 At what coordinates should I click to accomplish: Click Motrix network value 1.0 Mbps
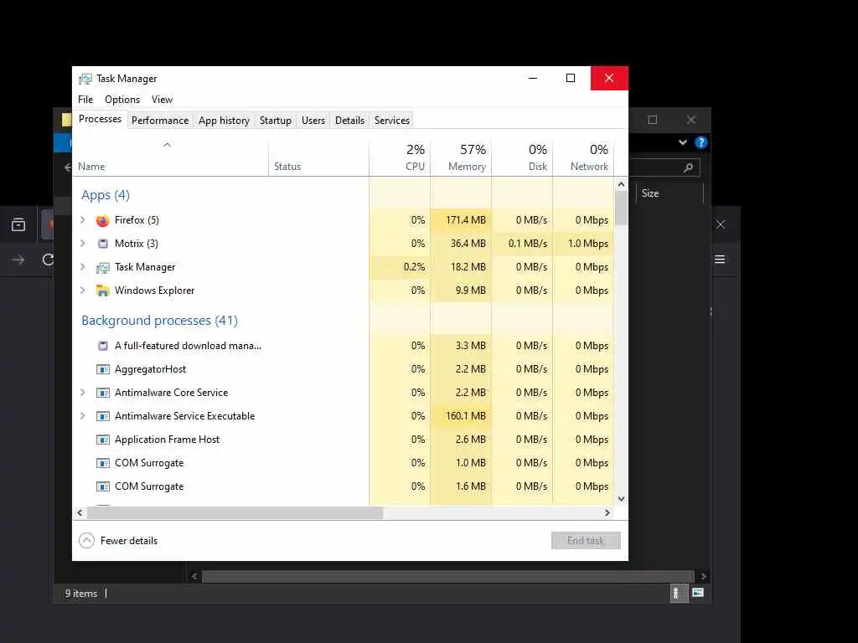[x=588, y=244]
